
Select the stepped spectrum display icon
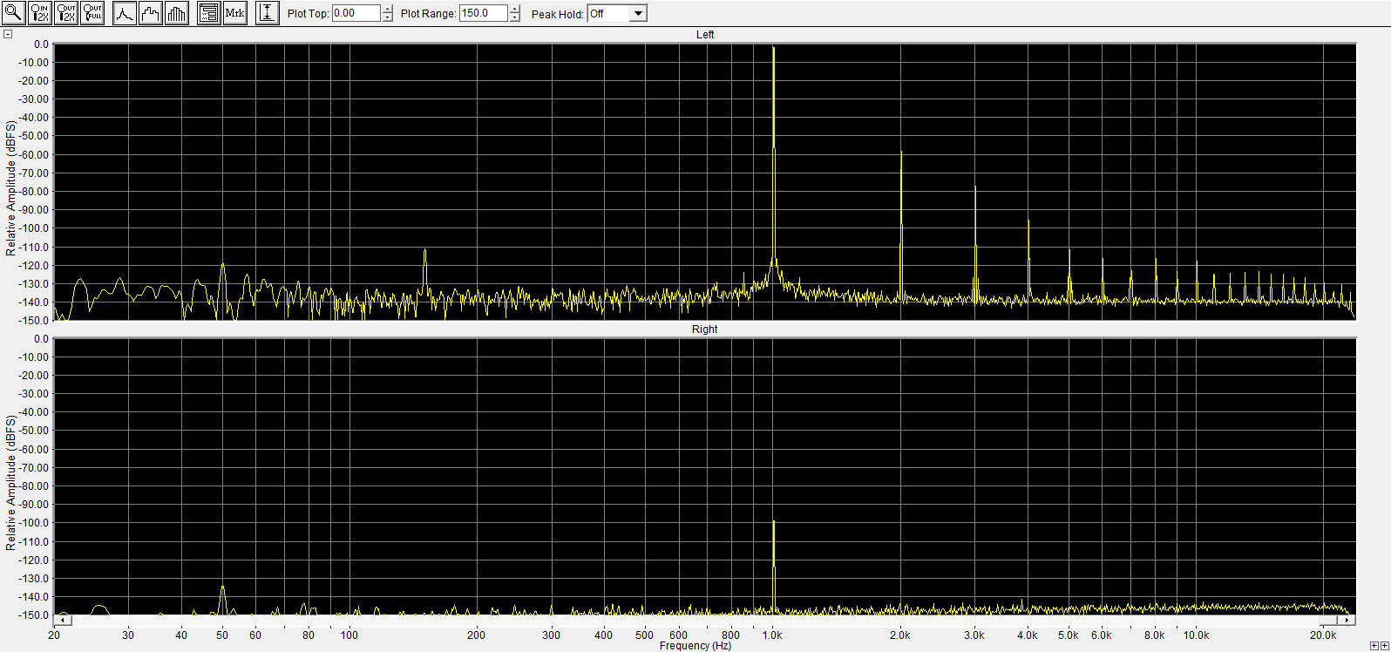(151, 13)
